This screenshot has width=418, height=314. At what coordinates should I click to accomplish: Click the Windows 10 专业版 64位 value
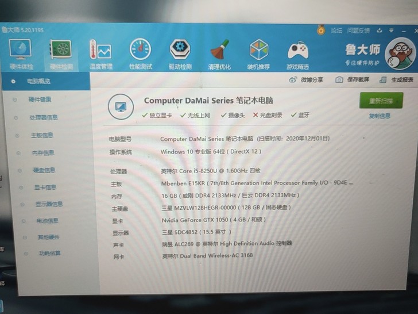pos(211,152)
